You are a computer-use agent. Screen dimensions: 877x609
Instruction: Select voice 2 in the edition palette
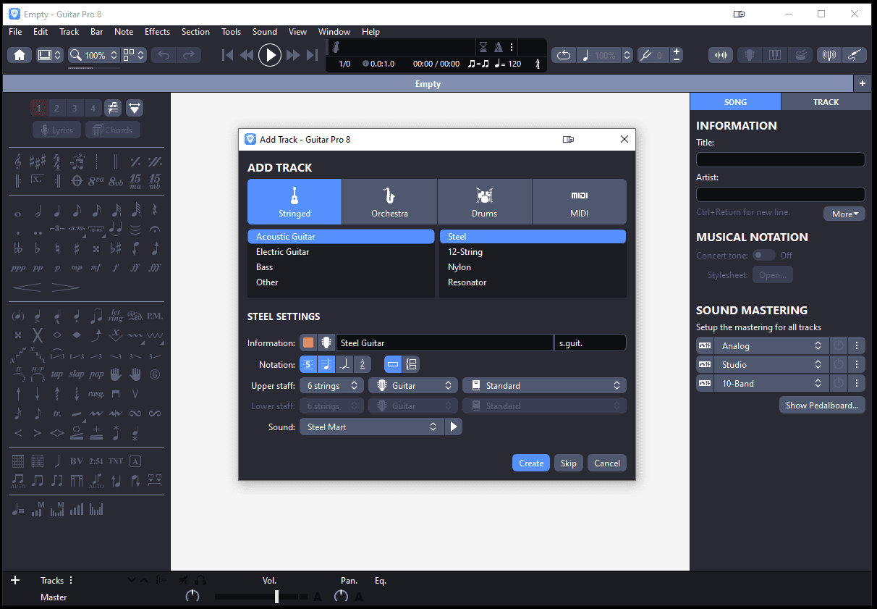[56, 109]
